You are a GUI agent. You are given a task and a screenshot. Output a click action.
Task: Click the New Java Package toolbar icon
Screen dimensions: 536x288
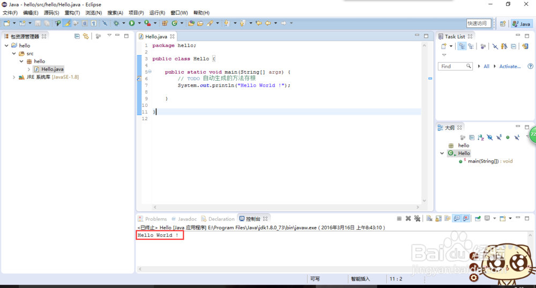point(165,23)
